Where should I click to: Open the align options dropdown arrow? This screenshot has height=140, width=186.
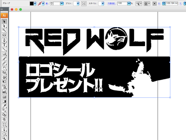(149, 3)
